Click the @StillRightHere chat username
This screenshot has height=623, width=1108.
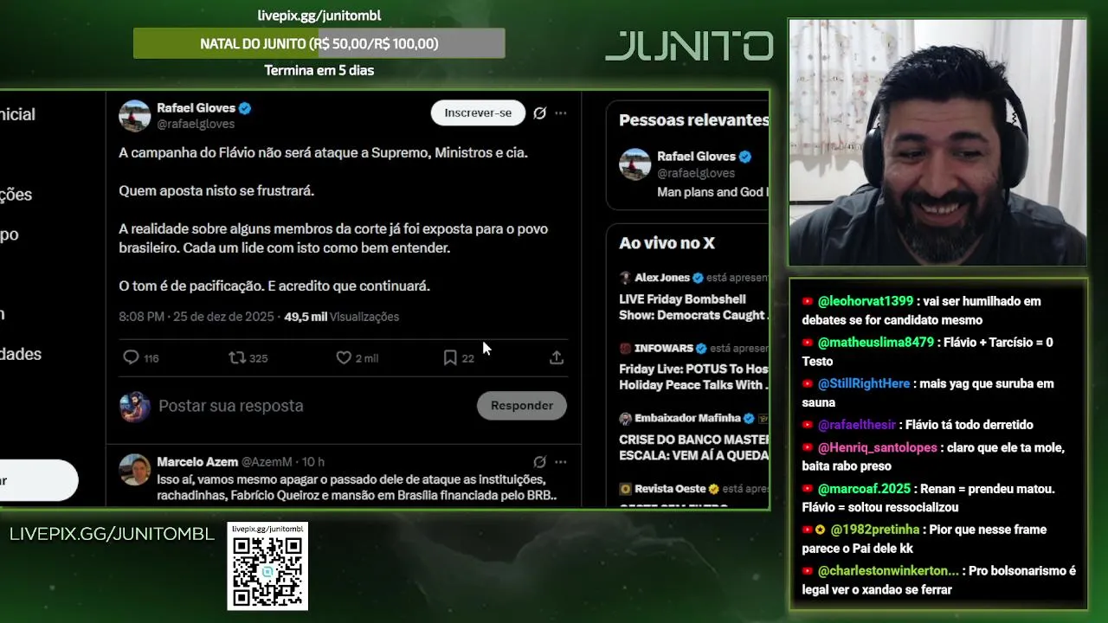point(864,383)
